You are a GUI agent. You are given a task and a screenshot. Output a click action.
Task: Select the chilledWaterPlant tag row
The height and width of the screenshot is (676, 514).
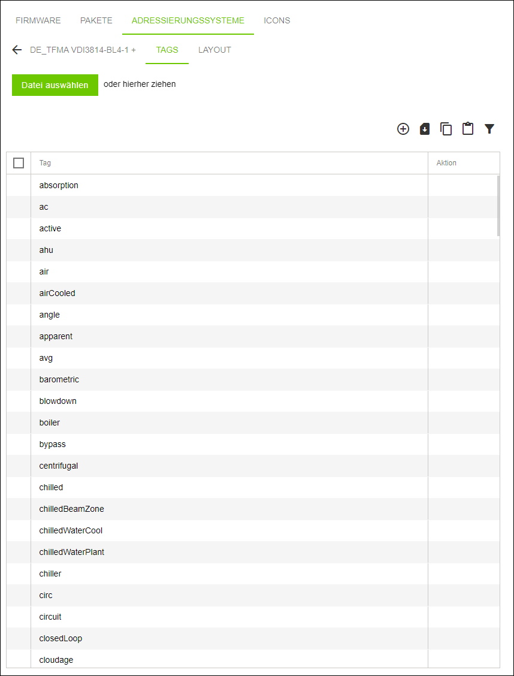coord(253,552)
